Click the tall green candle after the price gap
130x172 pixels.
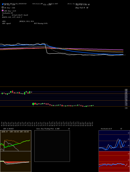(33, 104)
